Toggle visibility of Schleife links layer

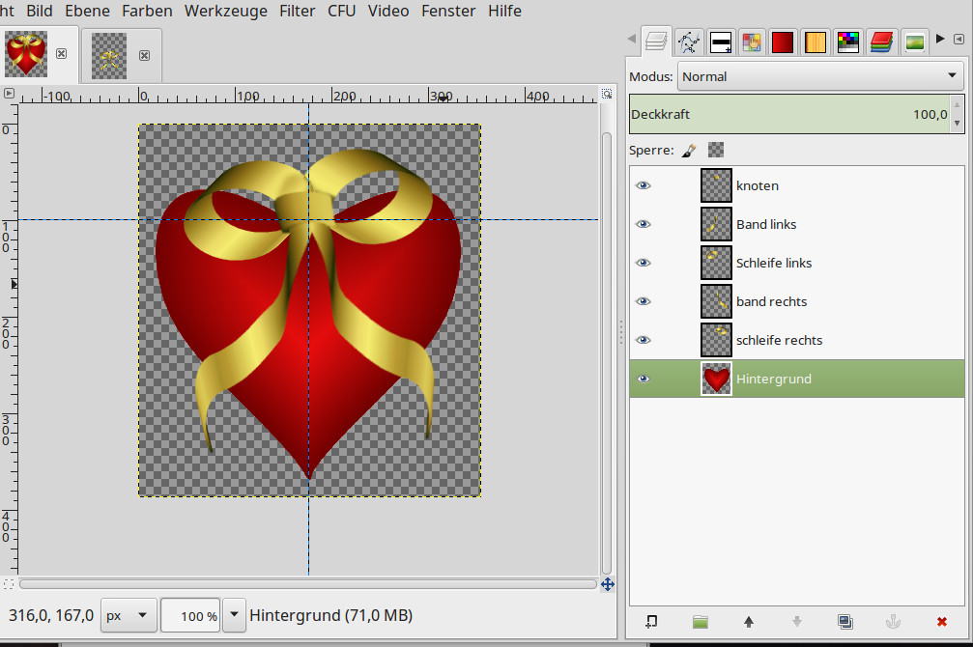point(644,263)
